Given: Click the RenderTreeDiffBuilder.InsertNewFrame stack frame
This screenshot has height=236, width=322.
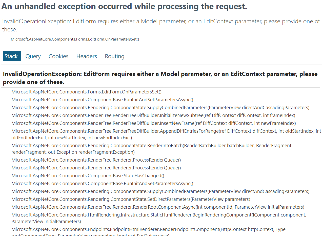Looking at the screenshot, I should (153, 123).
